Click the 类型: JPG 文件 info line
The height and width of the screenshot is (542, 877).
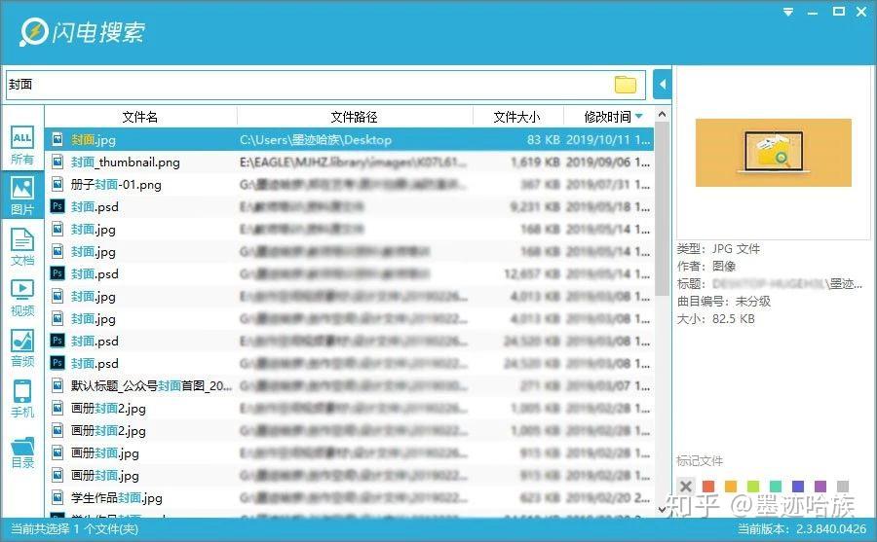pos(719,249)
